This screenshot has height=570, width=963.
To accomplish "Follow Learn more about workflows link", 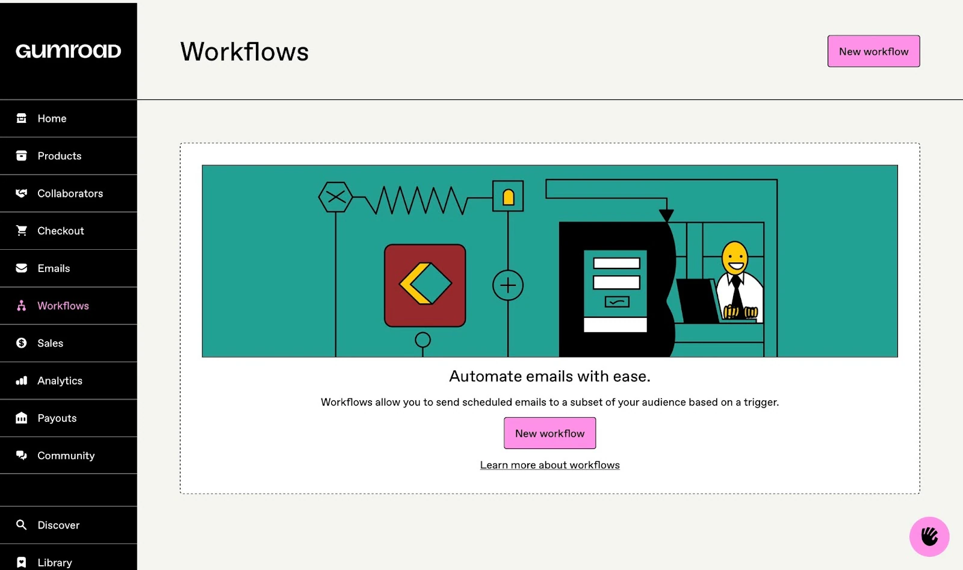I will (550, 465).
